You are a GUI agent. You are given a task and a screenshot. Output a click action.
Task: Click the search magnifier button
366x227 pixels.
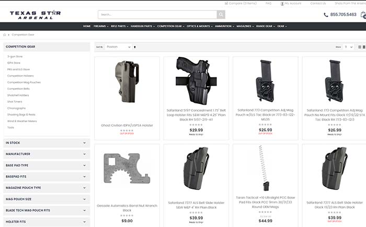pyautogui.click(x=221, y=15)
